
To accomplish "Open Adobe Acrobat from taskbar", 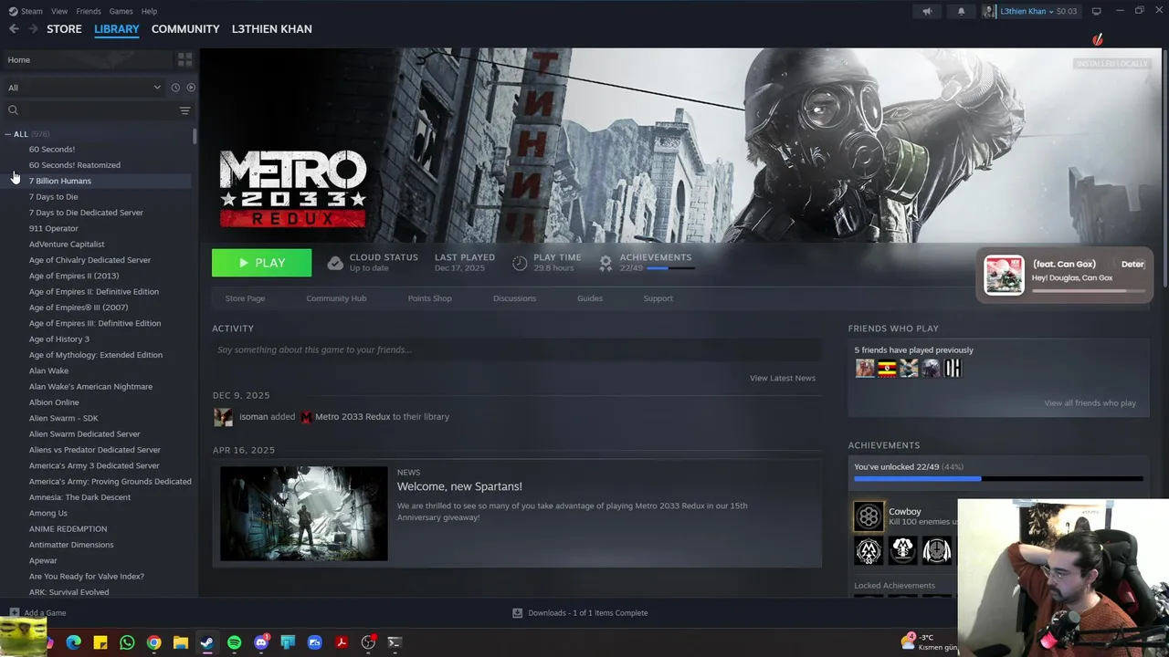I will [x=342, y=642].
